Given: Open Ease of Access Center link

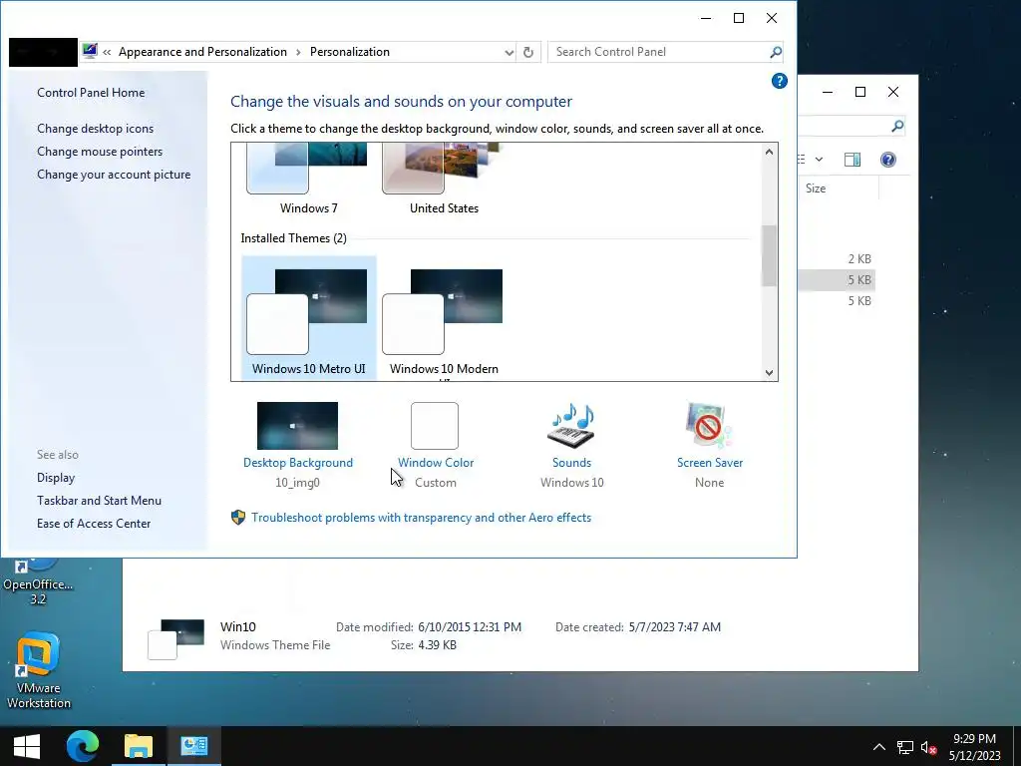Looking at the screenshot, I should coord(94,523).
